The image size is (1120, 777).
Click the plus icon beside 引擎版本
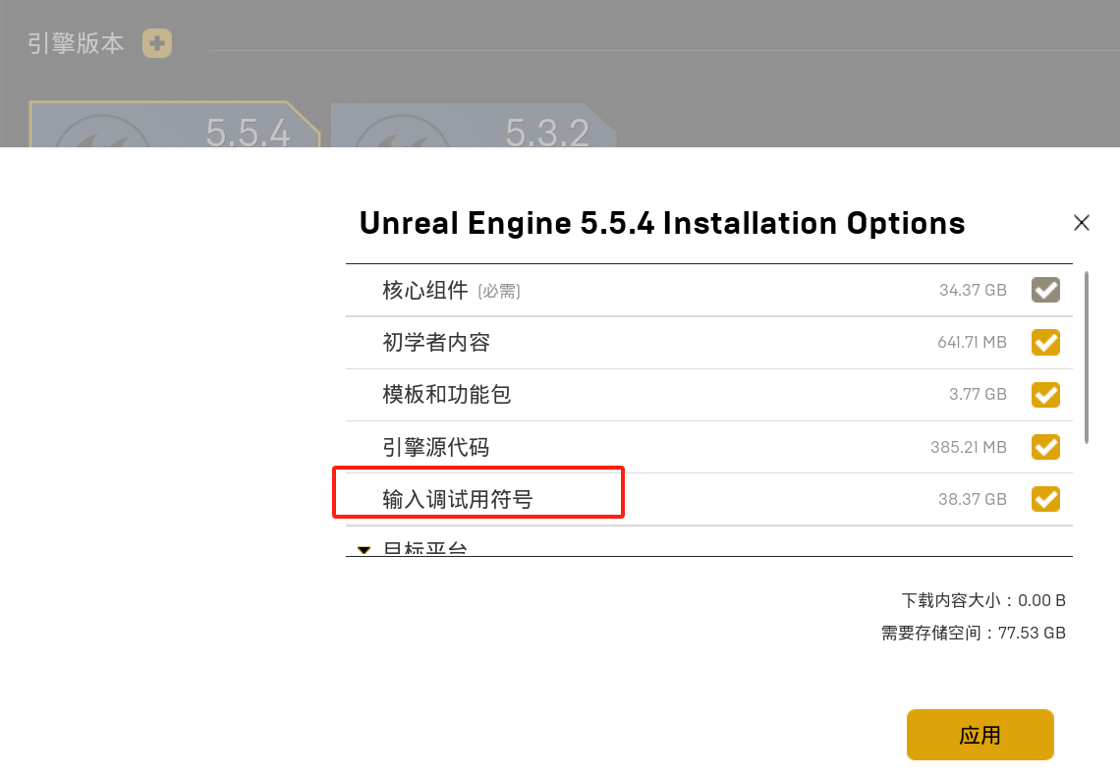157,43
